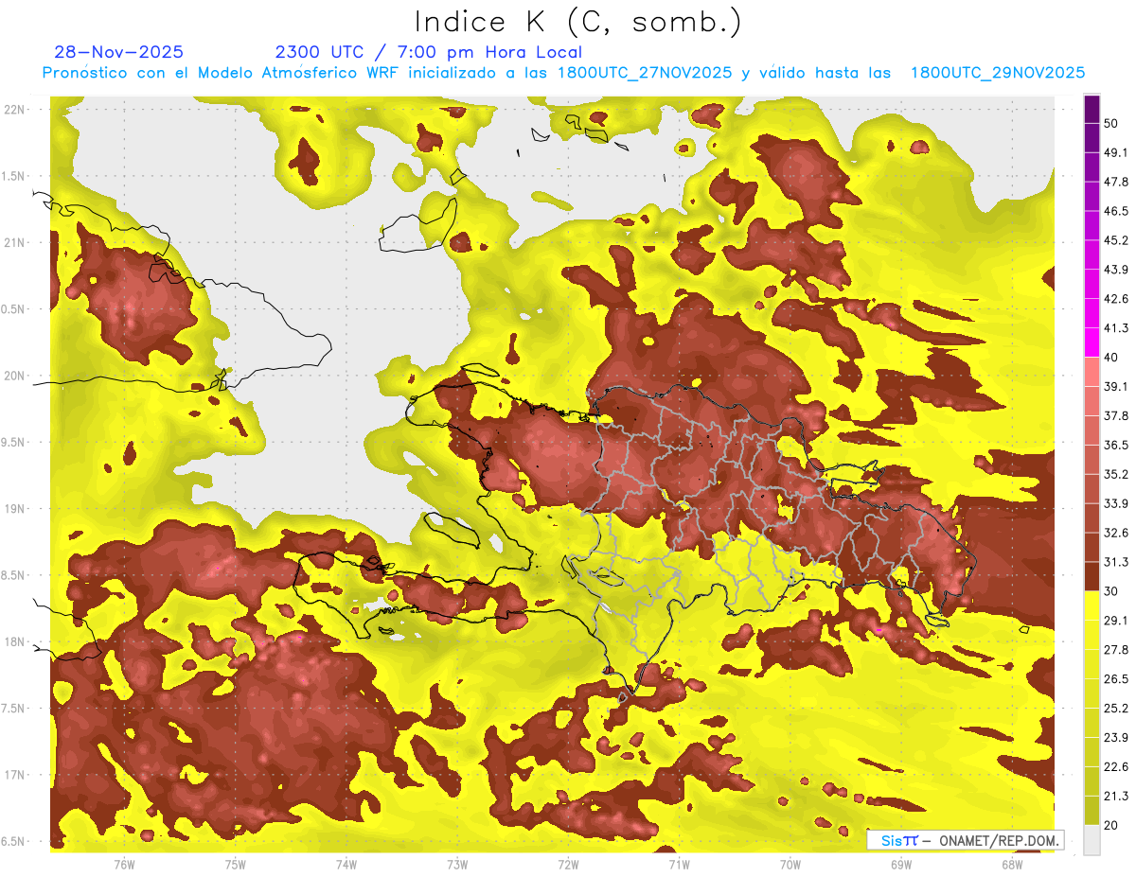Click the '31.3' color bar label
The image size is (1136, 877).
click(x=1116, y=562)
